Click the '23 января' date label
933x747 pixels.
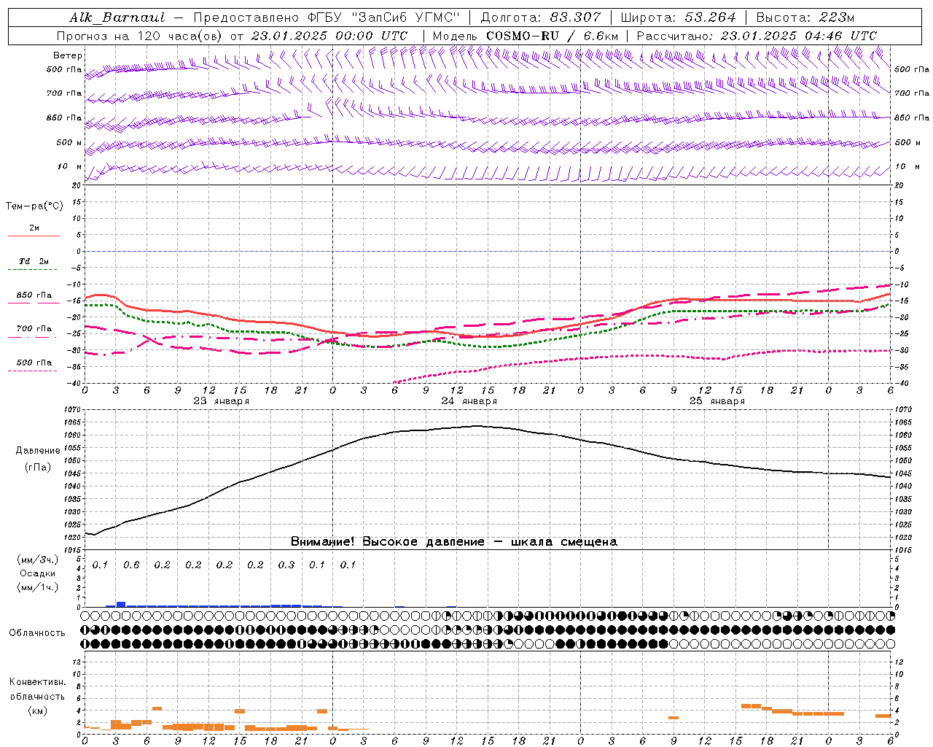[221, 401]
